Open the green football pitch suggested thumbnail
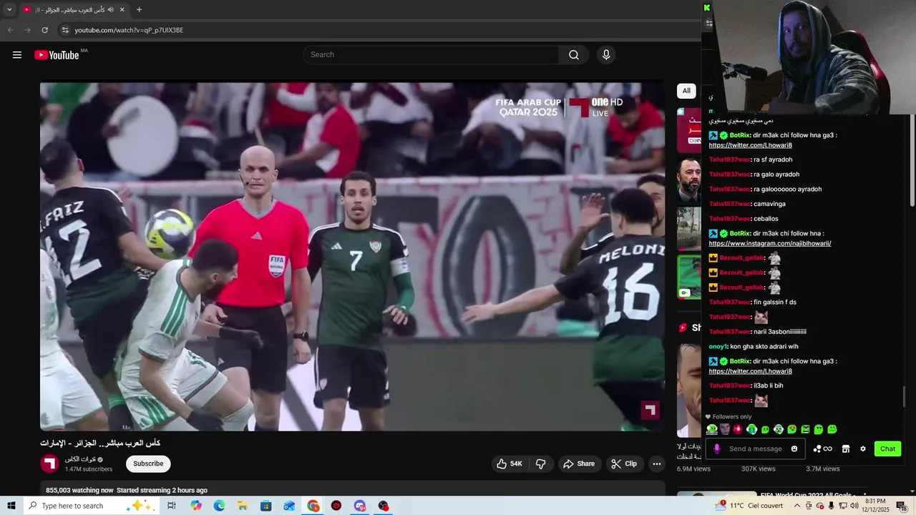This screenshot has width=916, height=515. (x=689, y=277)
